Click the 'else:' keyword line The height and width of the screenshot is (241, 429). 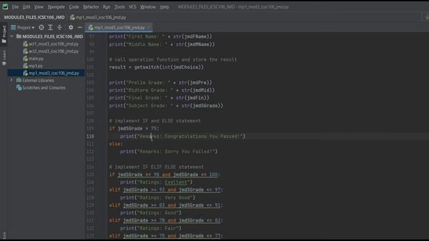(116, 144)
